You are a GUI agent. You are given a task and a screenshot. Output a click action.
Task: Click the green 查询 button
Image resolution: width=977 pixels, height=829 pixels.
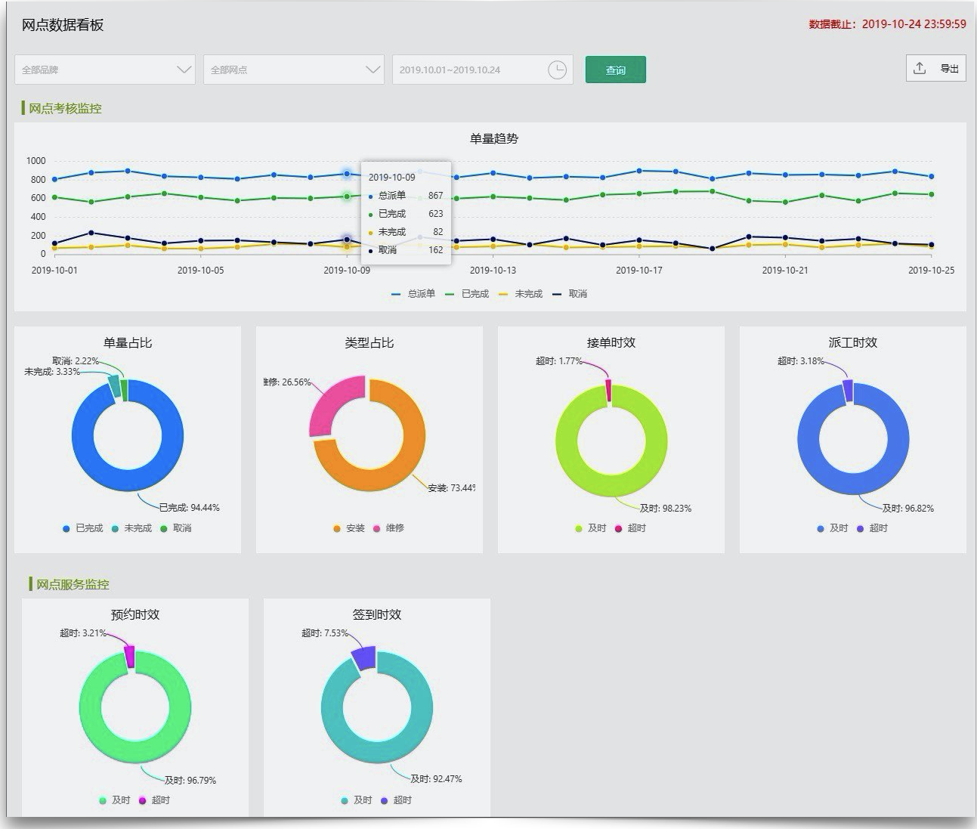click(x=616, y=70)
